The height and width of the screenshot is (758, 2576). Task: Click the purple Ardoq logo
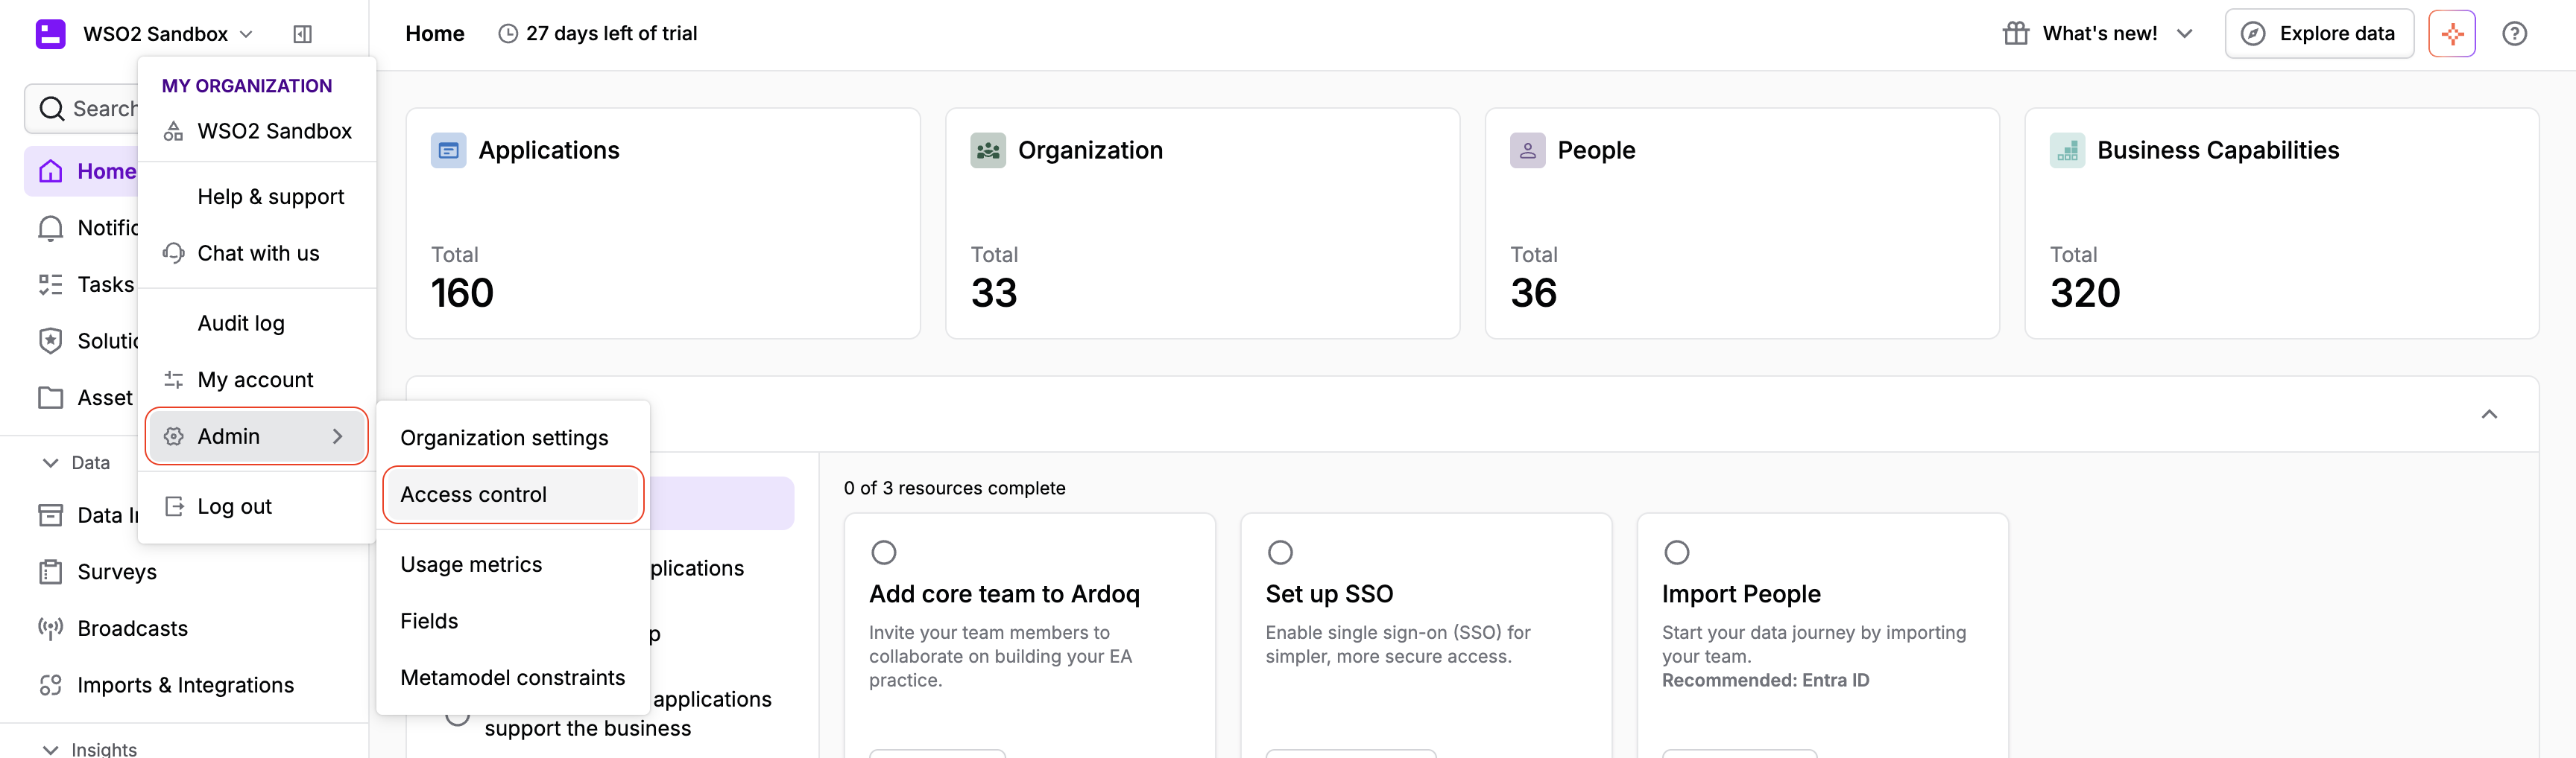(x=50, y=34)
